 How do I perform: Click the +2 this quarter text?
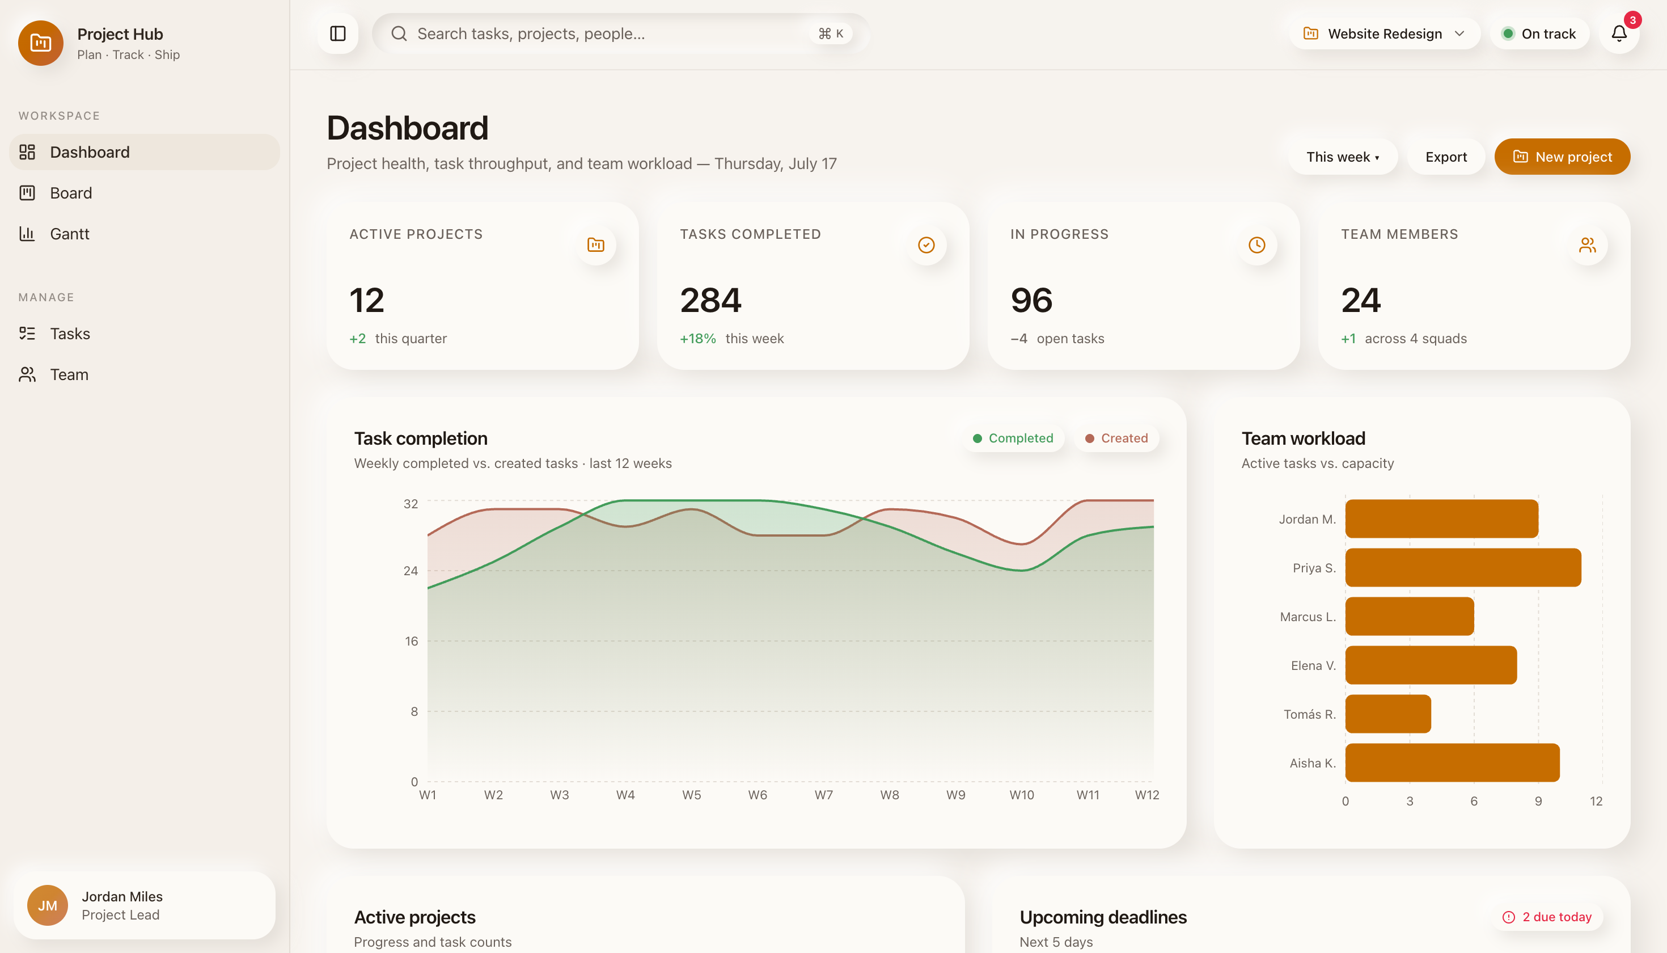click(398, 339)
